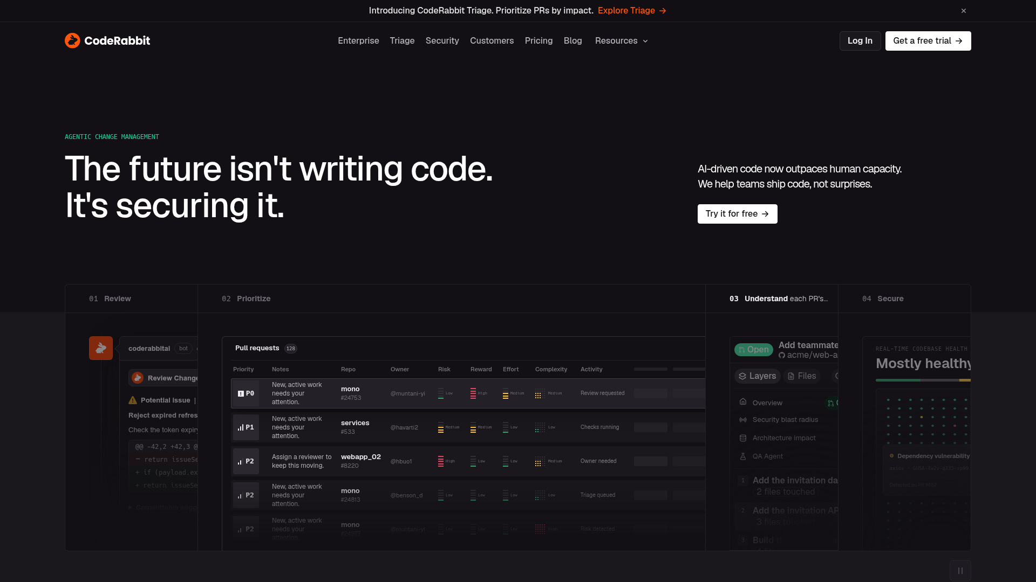Screen dimensions: 1036x582
Task: Click the CodeRabbit logo icon
Action: (x=72, y=40)
